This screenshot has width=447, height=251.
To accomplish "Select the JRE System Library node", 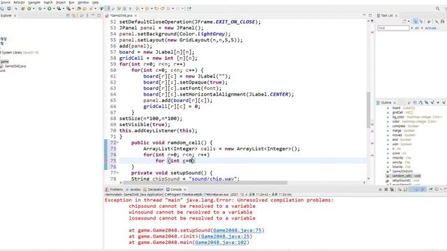I will pyautogui.click(x=20, y=52).
